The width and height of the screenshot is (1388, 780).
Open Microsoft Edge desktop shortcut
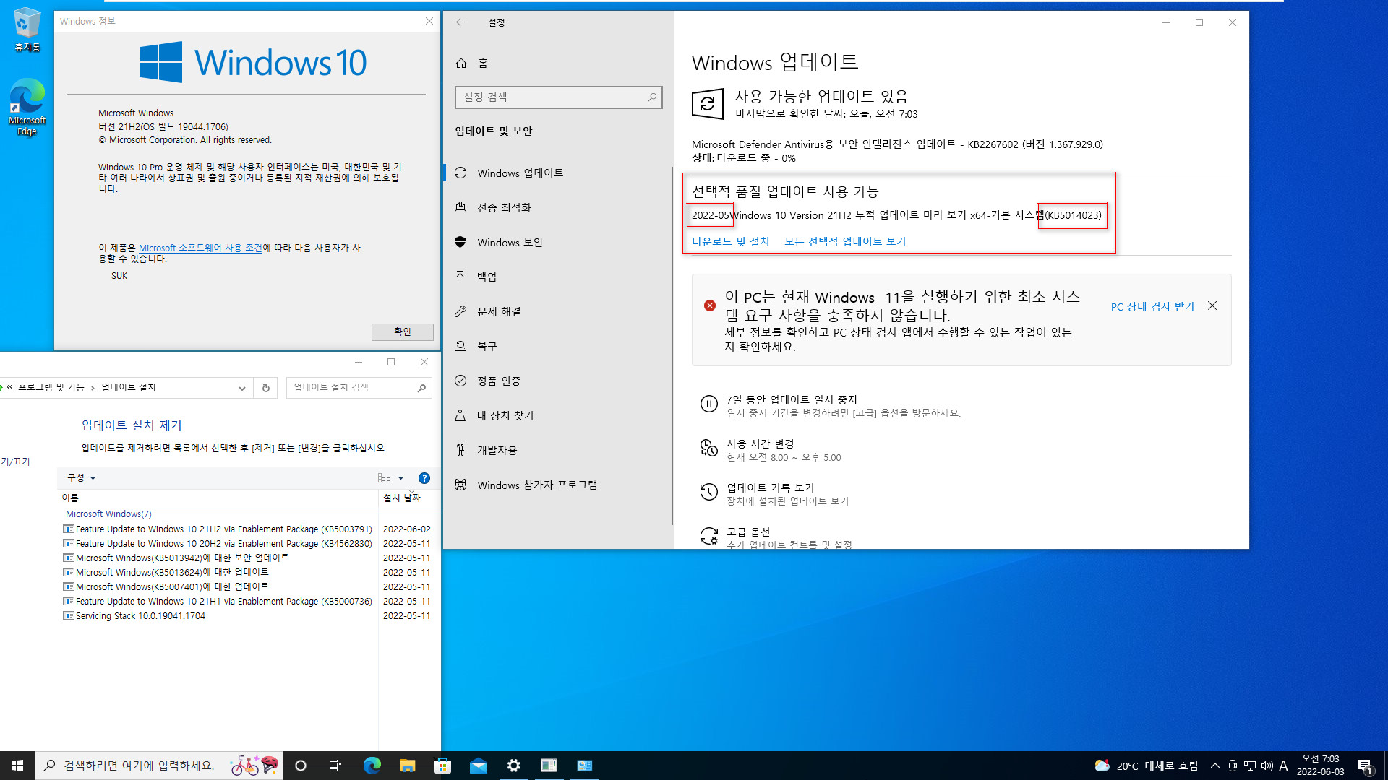click(x=27, y=107)
